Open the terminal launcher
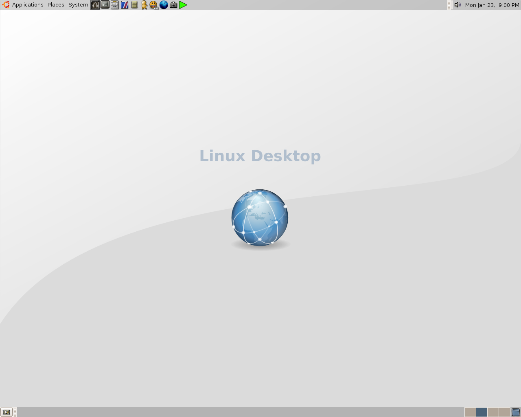The width and height of the screenshot is (521, 417). coord(105,5)
